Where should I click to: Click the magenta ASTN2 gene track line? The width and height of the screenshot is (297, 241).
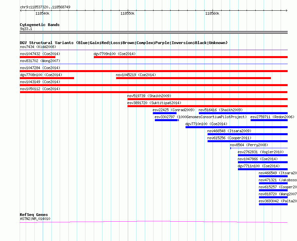pyautogui.click(x=154, y=222)
